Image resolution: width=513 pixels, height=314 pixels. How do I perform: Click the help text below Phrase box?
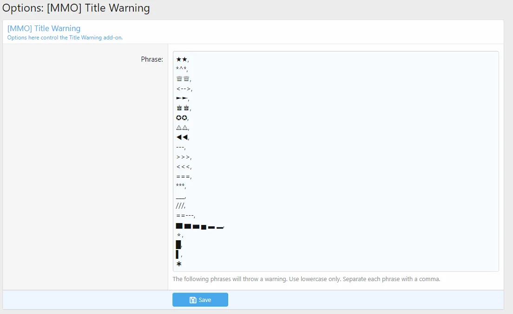tap(306, 279)
